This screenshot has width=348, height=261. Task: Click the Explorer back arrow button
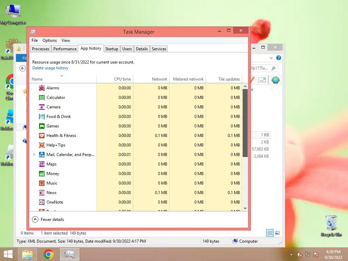[22, 68]
